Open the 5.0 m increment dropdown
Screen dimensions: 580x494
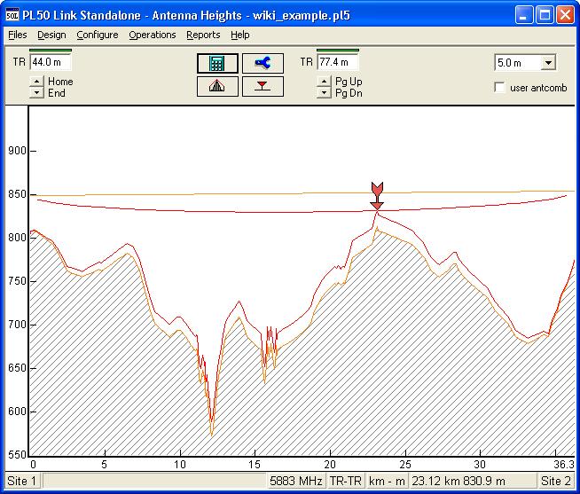[x=547, y=63]
